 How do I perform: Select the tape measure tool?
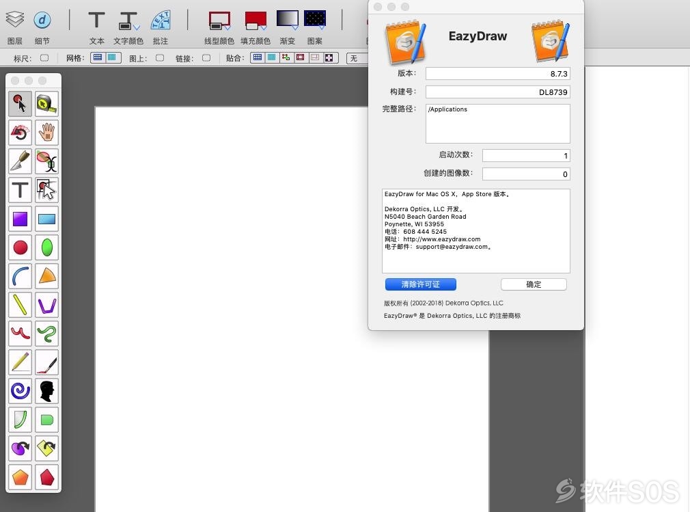[x=46, y=104]
